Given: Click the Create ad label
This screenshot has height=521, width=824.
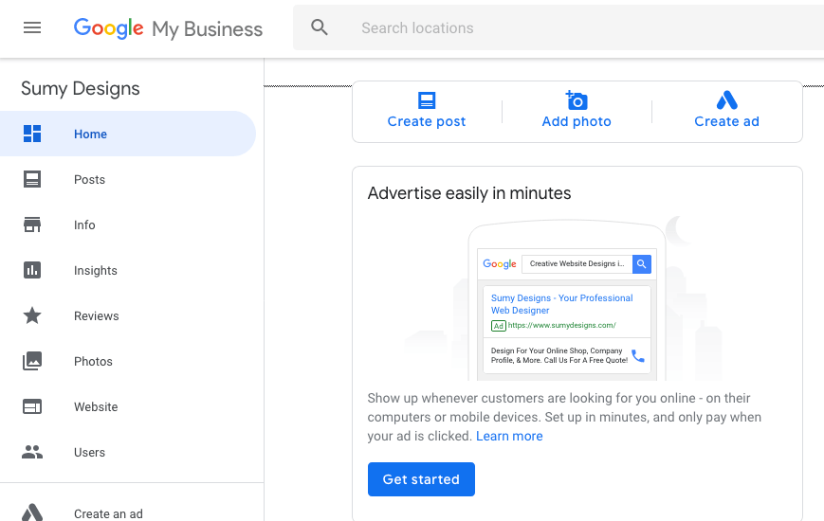Looking at the screenshot, I should coord(726,121).
